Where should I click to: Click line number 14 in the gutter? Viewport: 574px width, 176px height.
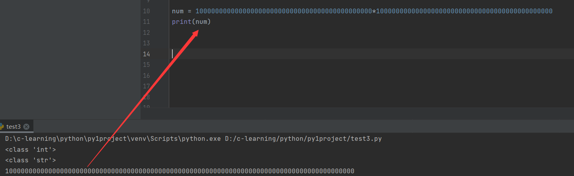point(146,54)
